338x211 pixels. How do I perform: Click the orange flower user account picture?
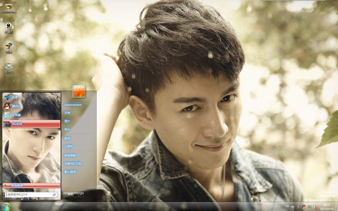[79, 91]
